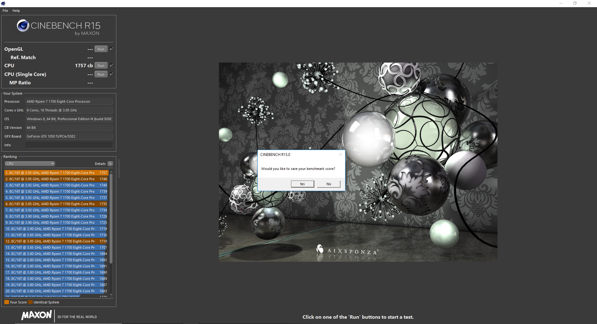
Task: Click the rendered benchmark scene image
Action: (358, 162)
